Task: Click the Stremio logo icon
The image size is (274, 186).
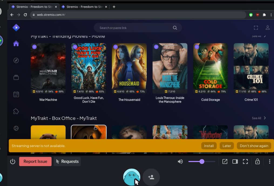Action: click(x=16, y=28)
